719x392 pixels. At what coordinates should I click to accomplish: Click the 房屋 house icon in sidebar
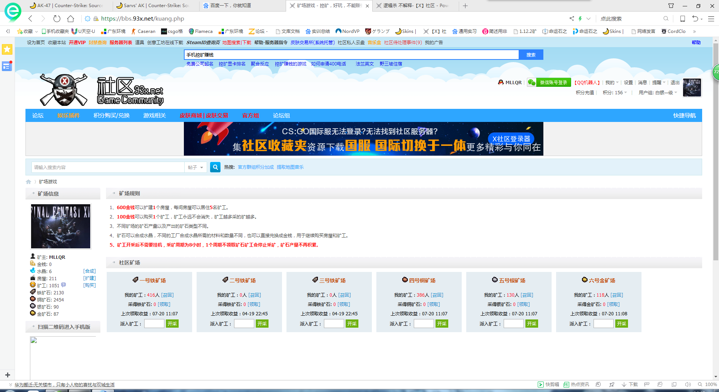33,278
